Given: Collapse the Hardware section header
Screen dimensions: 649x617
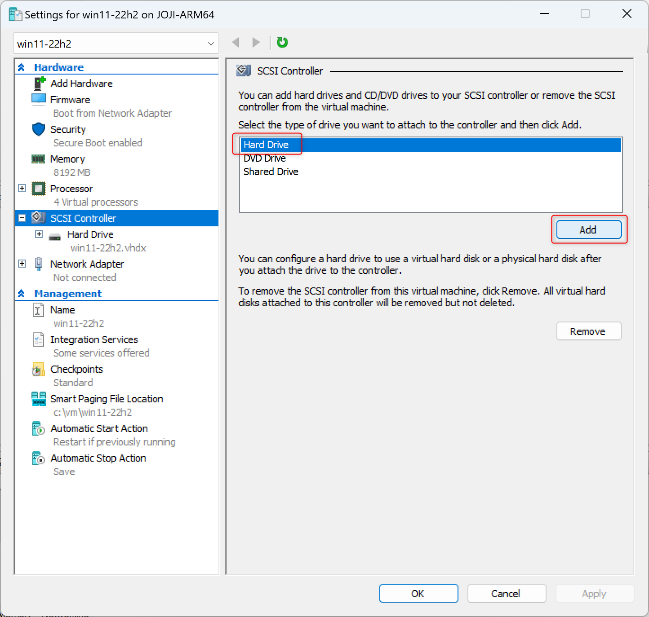Looking at the screenshot, I should (21, 67).
